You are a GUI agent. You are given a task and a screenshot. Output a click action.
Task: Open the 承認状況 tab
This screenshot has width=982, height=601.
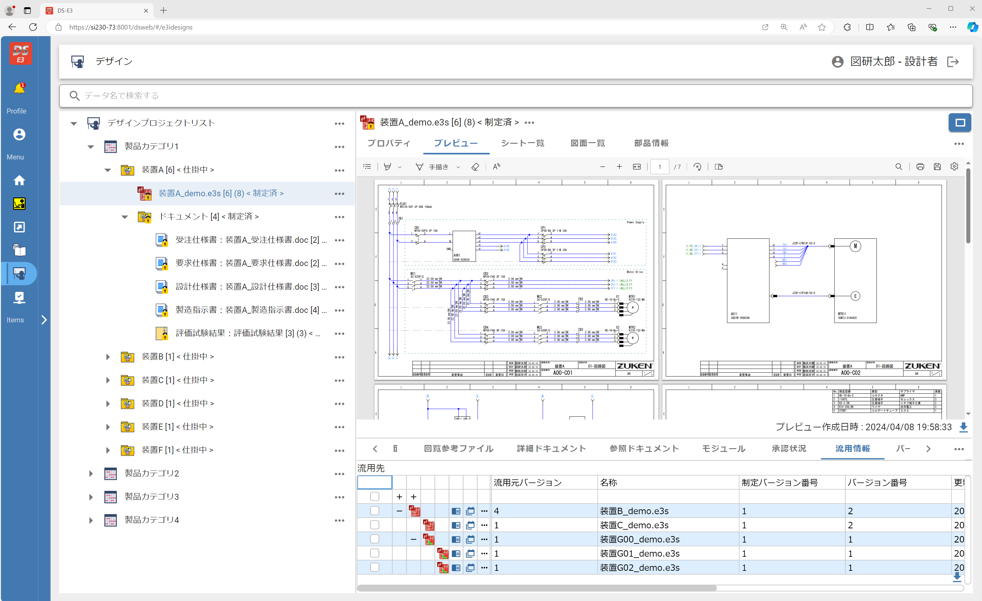click(789, 449)
